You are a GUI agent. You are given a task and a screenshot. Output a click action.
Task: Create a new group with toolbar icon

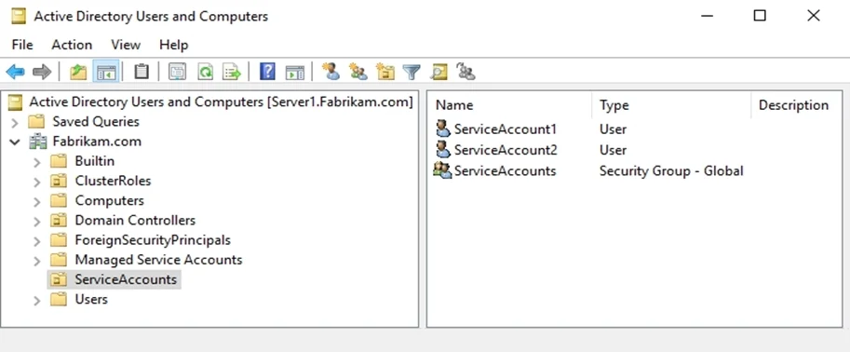click(358, 72)
